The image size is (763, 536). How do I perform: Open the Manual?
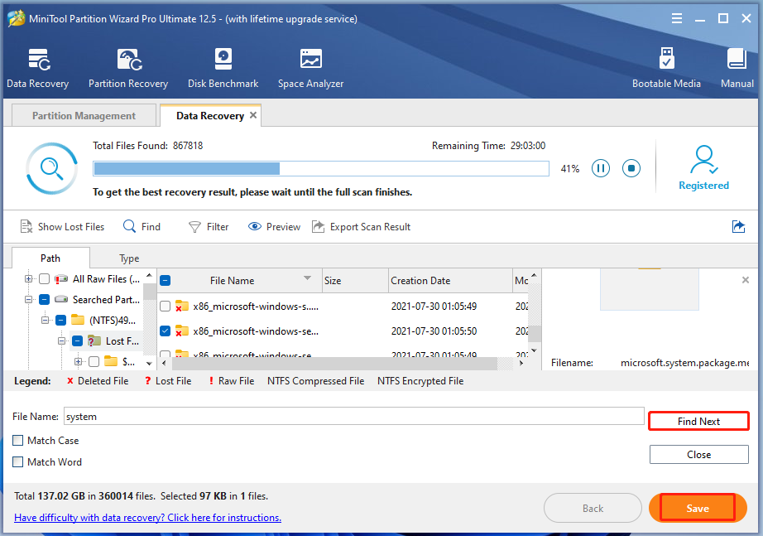click(737, 68)
